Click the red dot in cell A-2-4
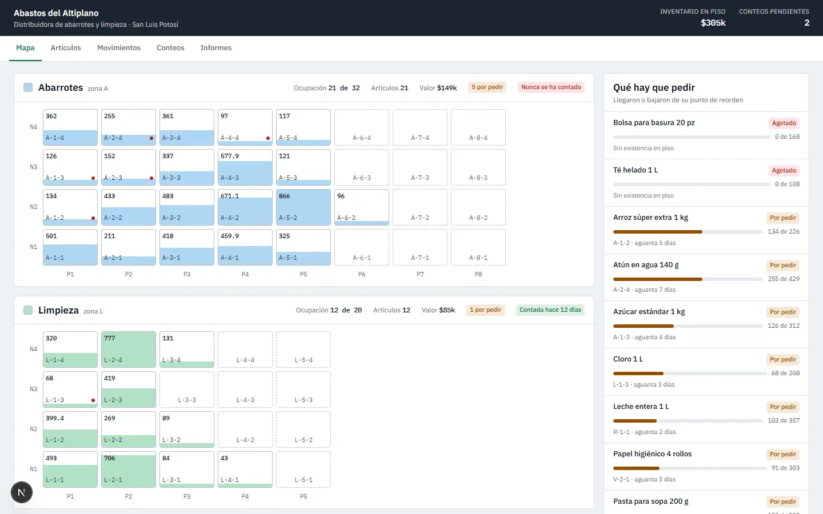Viewport: 823px width, 514px height. tap(151, 138)
